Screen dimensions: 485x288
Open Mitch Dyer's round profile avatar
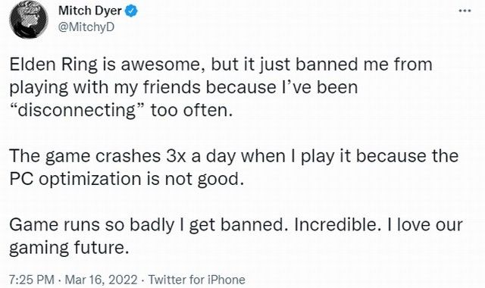(29, 19)
